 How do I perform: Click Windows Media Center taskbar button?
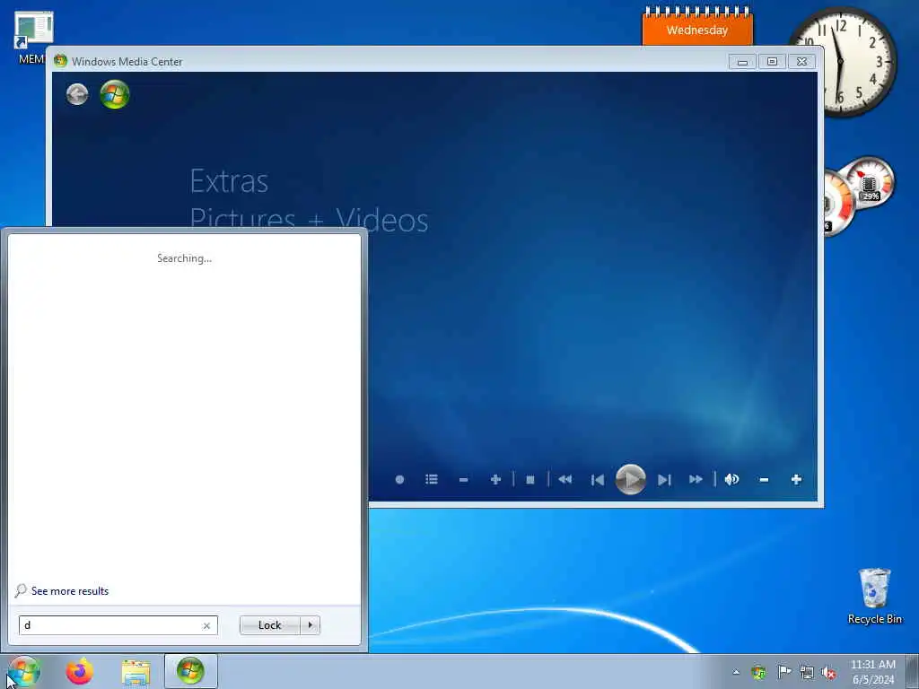(191, 671)
